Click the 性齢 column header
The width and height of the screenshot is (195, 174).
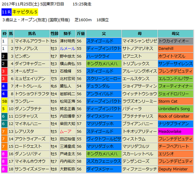[x=54, y=33]
